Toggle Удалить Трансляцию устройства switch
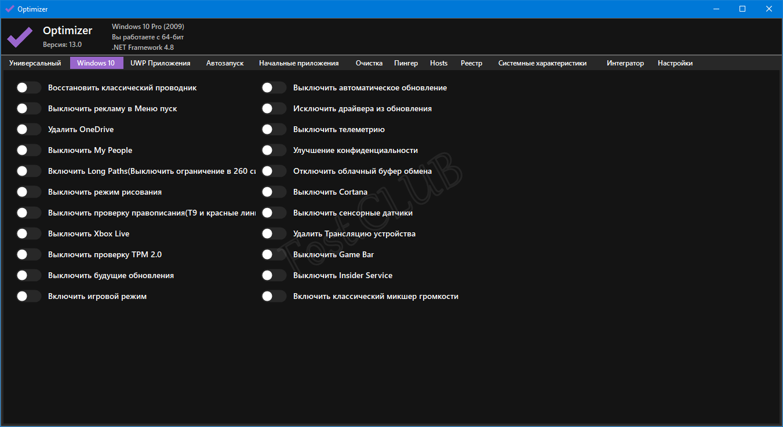Viewport: 783px width, 427px height. [x=274, y=233]
